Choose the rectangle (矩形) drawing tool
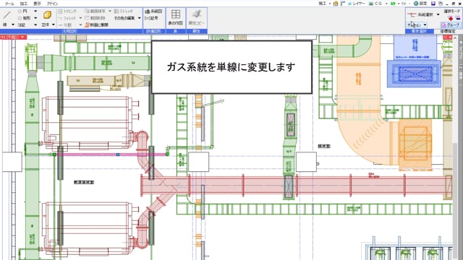The height and width of the screenshot is (260, 463). [x=24, y=18]
